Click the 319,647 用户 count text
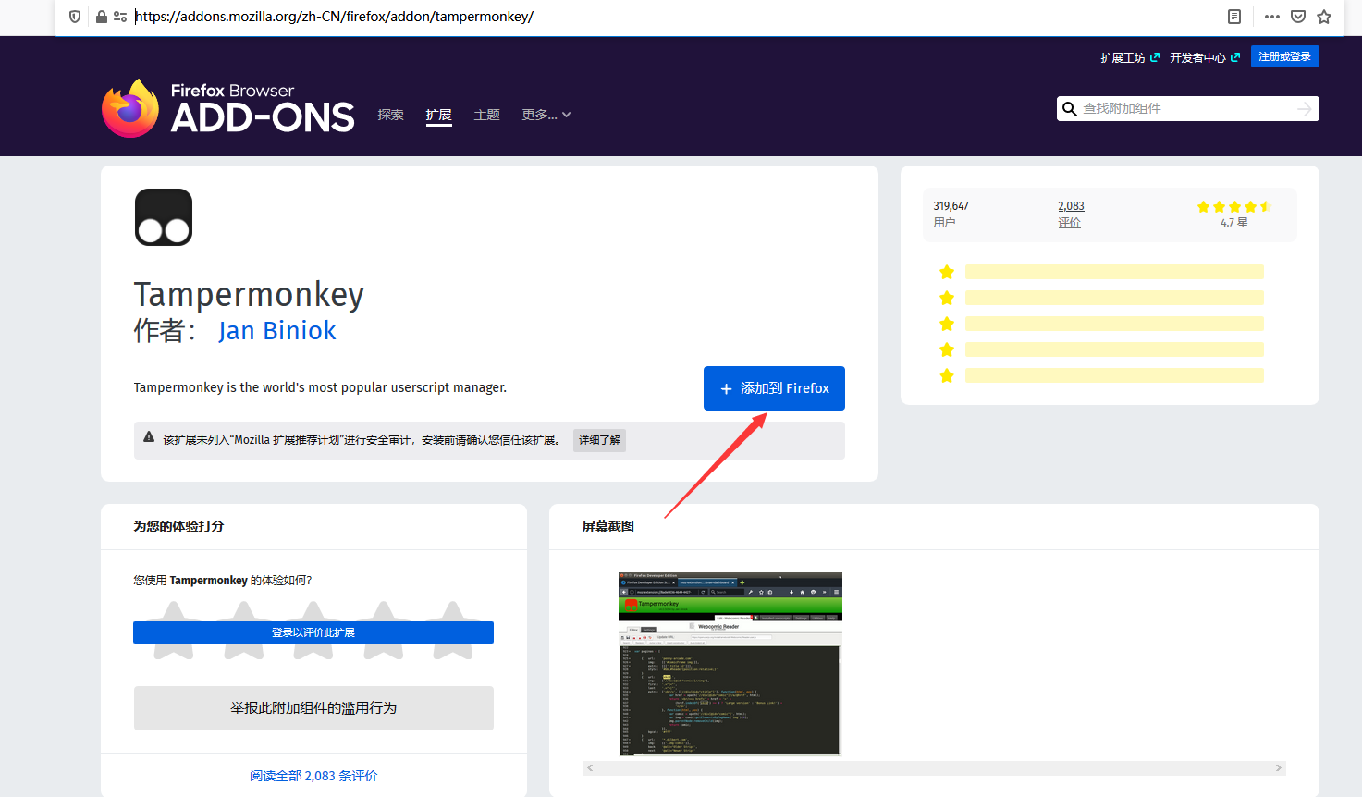 (x=951, y=215)
